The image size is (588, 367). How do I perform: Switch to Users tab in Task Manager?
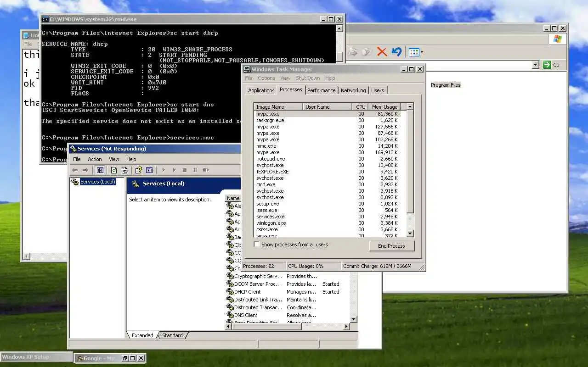pos(378,90)
